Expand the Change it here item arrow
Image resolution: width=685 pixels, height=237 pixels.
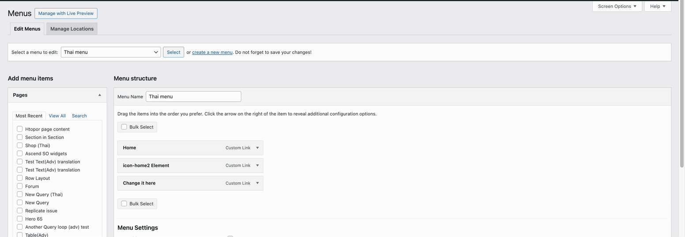click(257, 183)
